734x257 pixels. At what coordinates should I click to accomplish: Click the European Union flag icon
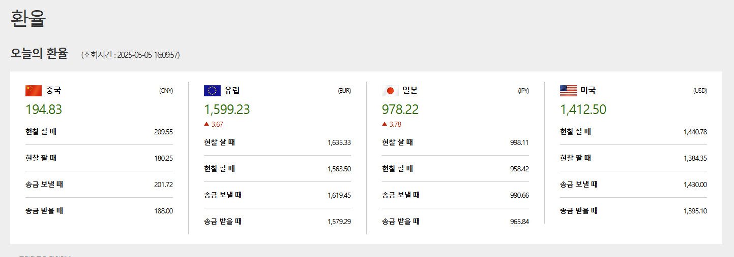point(212,91)
